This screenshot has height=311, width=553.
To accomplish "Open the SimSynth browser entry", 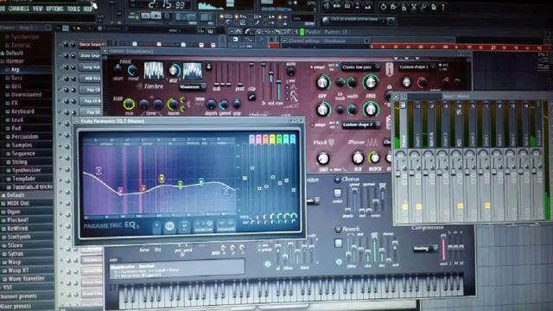I will click(19, 237).
